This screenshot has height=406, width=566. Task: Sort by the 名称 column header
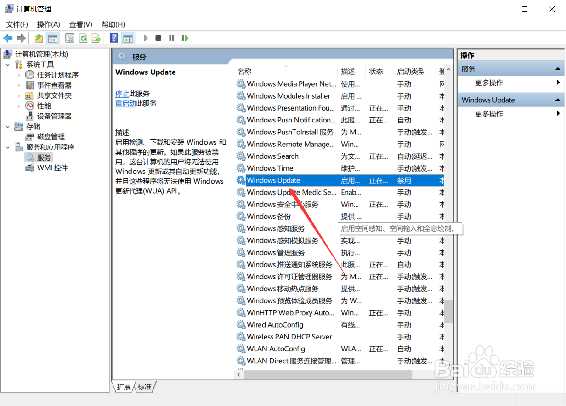[x=286, y=72]
